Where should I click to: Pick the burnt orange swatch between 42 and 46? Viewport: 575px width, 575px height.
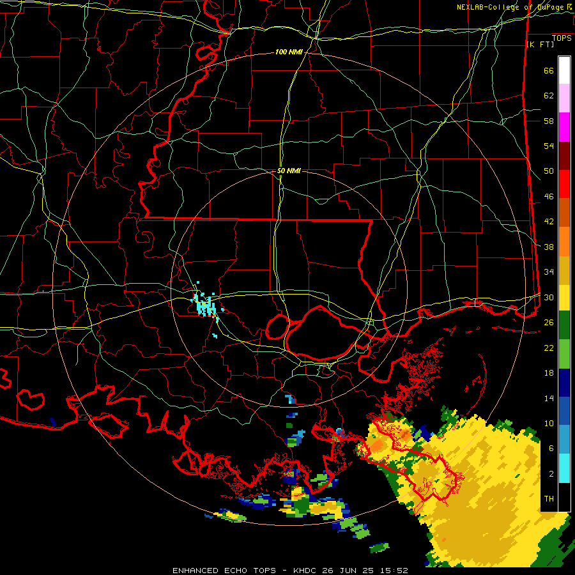[564, 213]
